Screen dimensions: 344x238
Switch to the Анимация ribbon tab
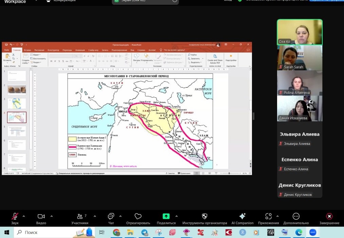(x=80, y=50)
